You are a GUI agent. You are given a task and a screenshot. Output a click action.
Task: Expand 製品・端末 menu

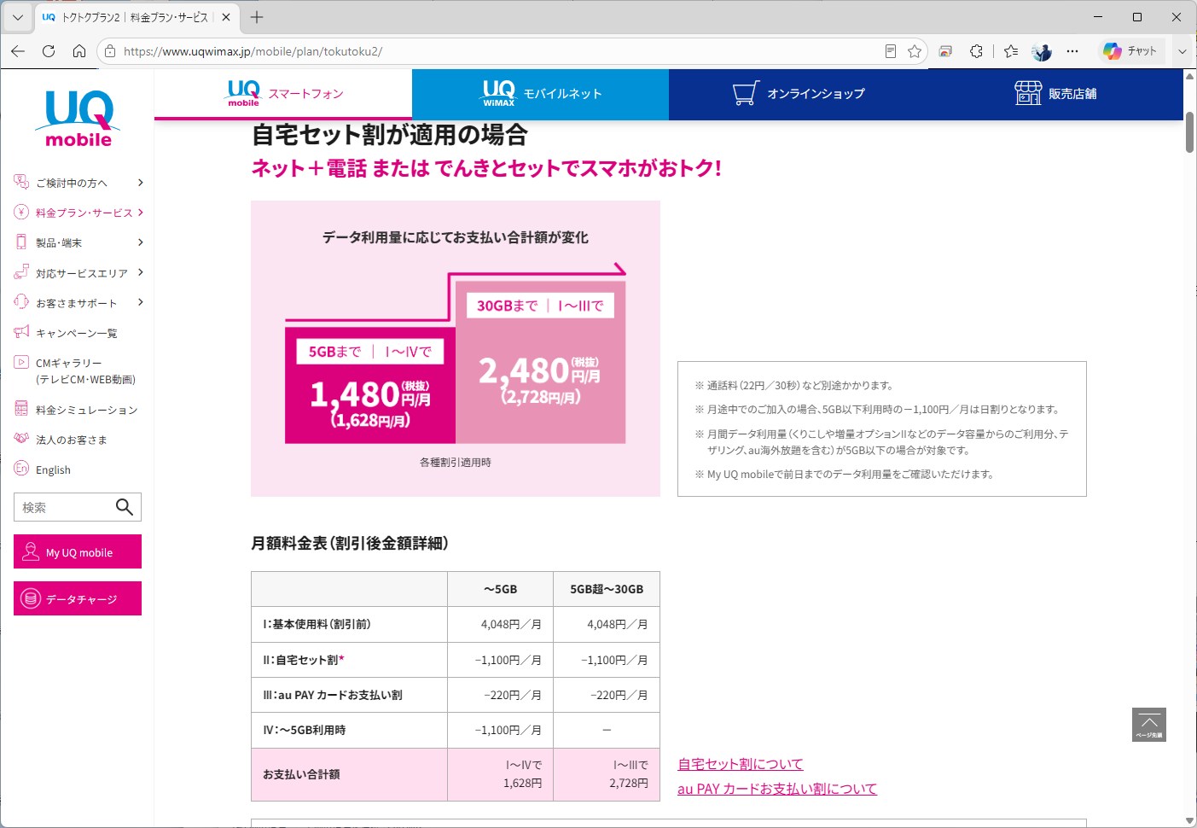pyautogui.click(x=78, y=242)
